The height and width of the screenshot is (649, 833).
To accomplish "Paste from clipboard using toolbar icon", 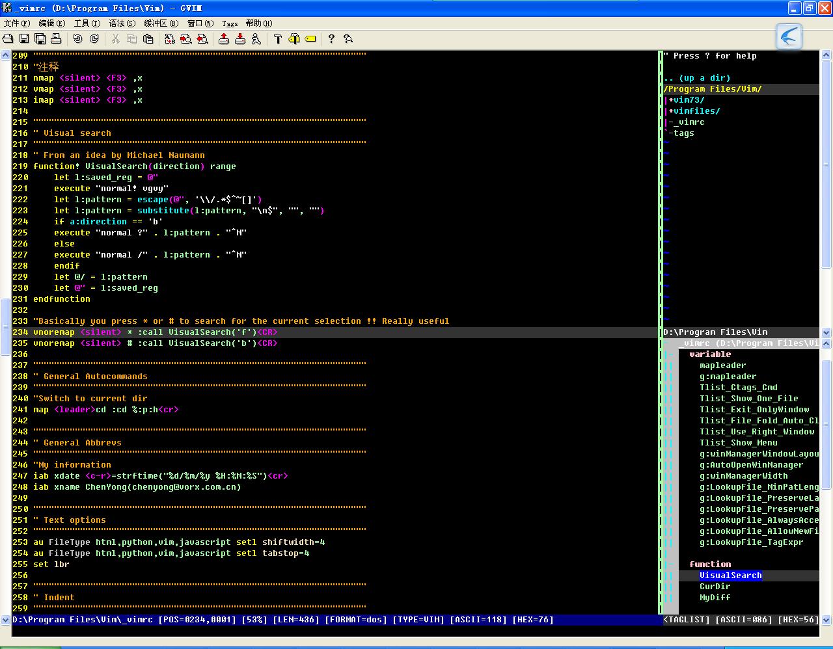I will (x=149, y=39).
